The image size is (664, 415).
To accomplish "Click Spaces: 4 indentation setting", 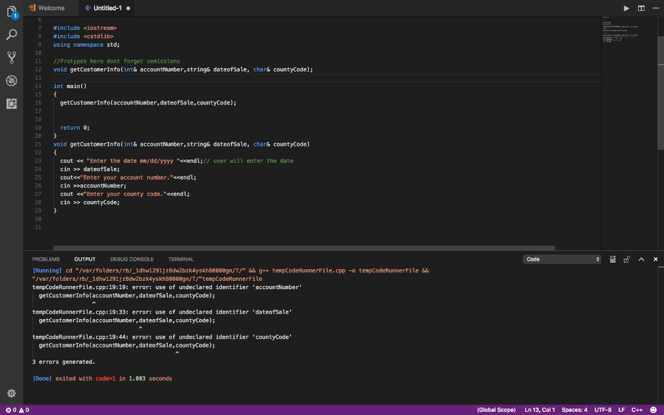I will [575, 410].
